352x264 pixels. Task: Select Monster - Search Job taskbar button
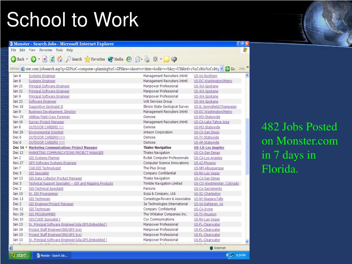52,255
